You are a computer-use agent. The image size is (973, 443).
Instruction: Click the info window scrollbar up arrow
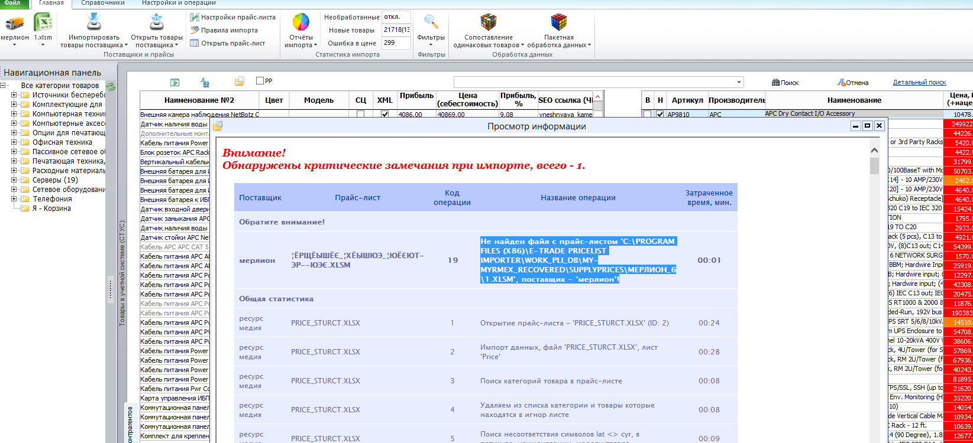[x=874, y=149]
